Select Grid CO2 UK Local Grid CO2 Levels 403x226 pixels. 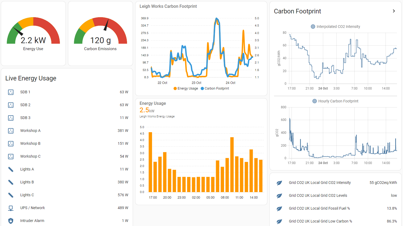point(318,196)
